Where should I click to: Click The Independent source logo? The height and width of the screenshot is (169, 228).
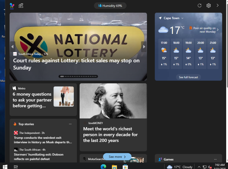pyautogui.click(x=16, y=133)
